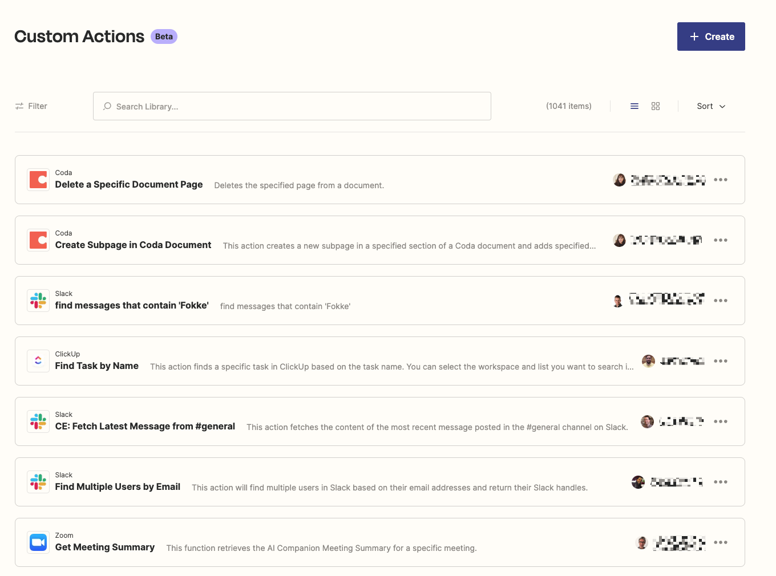The image size is (776, 576).
Task: Click the Slack icon on the 'Fokke' messages action
Action: (x=38, y=300)
